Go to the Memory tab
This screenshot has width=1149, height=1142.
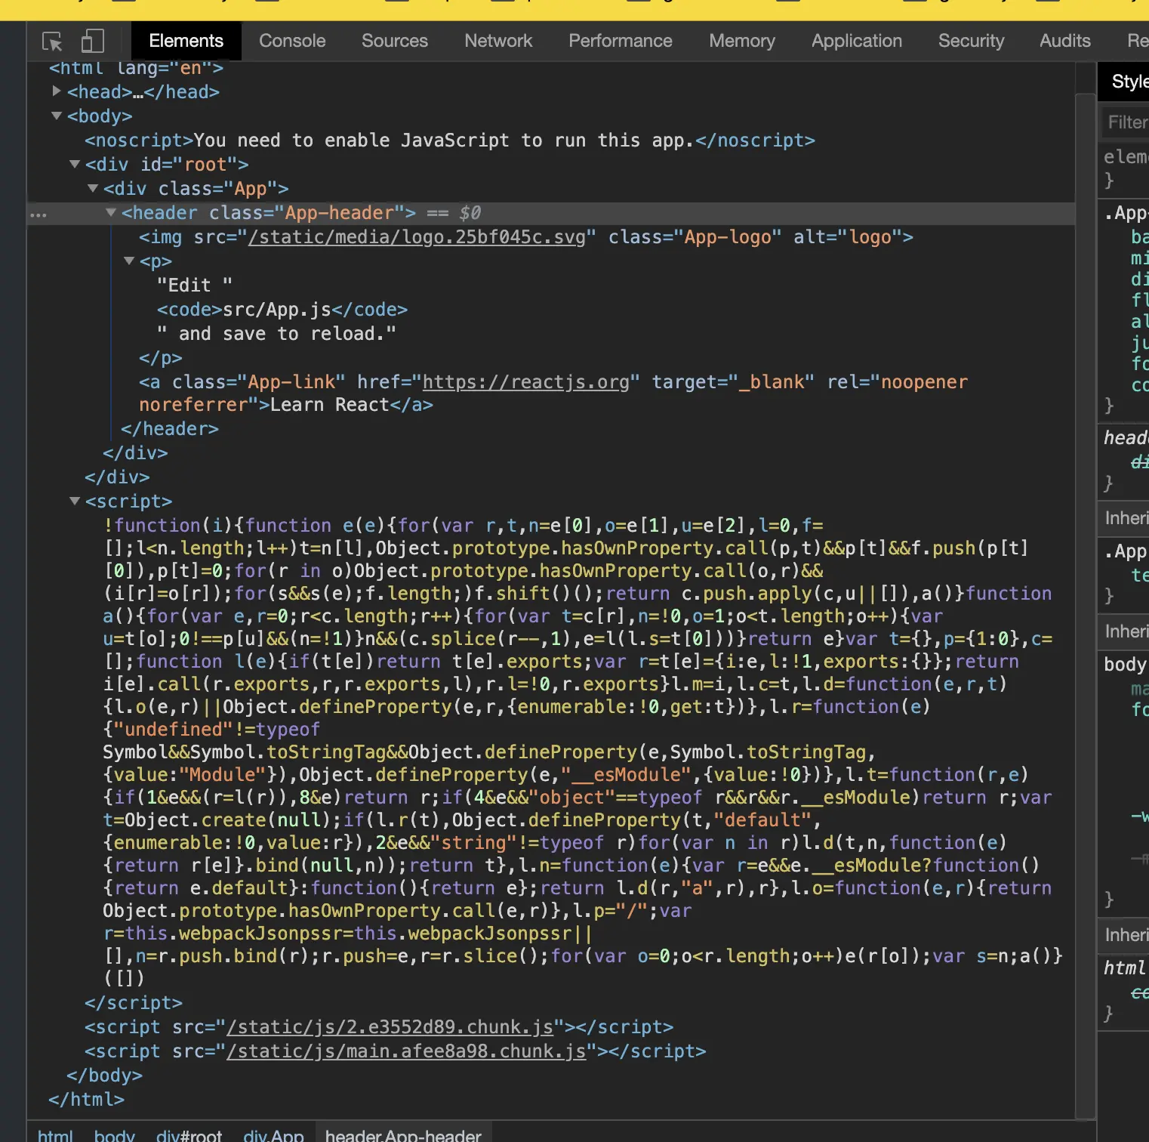[742, 41]
